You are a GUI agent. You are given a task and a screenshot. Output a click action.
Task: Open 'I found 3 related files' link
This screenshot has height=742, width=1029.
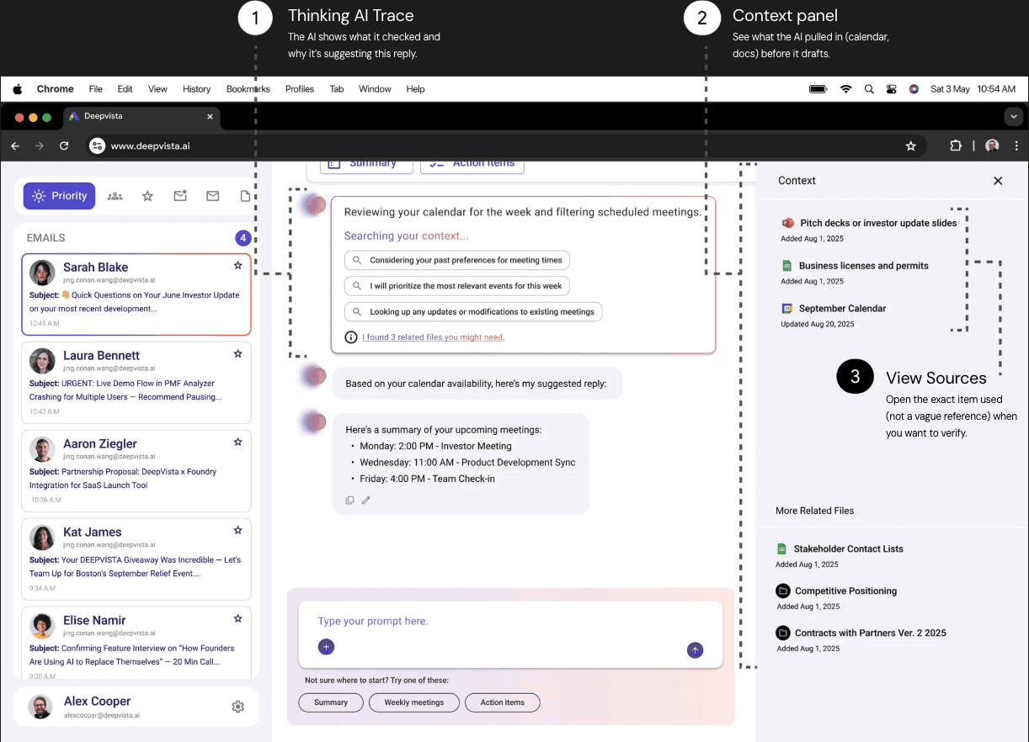[433, 337]
